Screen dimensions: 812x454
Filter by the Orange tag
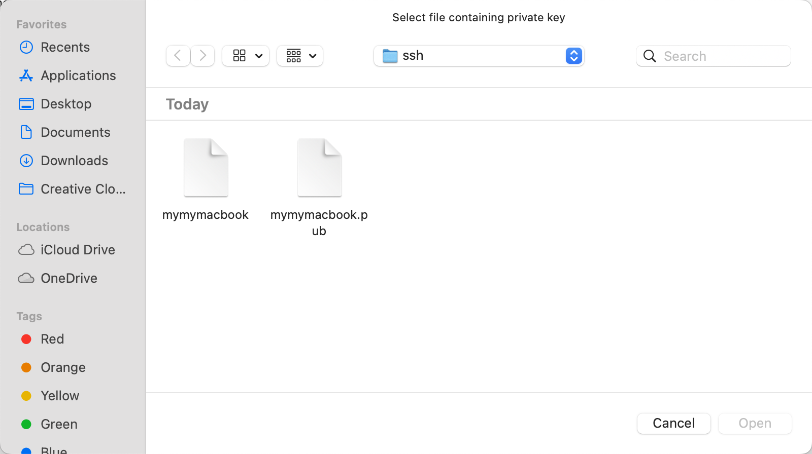tap(63, 367)
